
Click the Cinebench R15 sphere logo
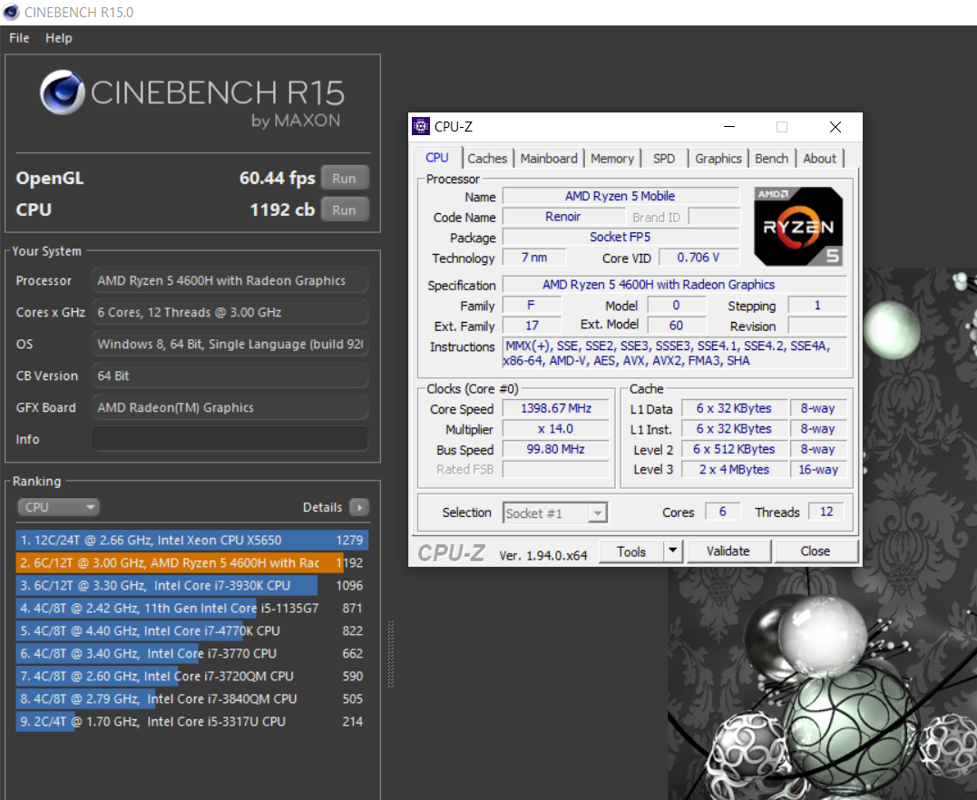pos(63,93)
